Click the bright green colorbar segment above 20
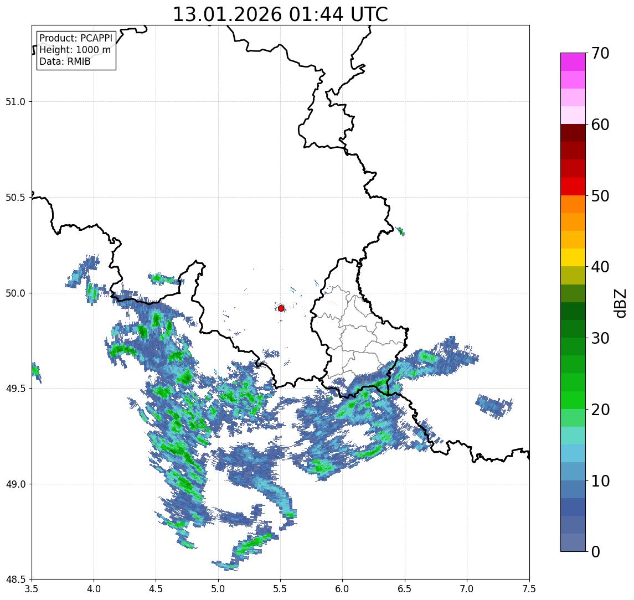The width and height of the screenshot is (634, 600). point(573,400)
